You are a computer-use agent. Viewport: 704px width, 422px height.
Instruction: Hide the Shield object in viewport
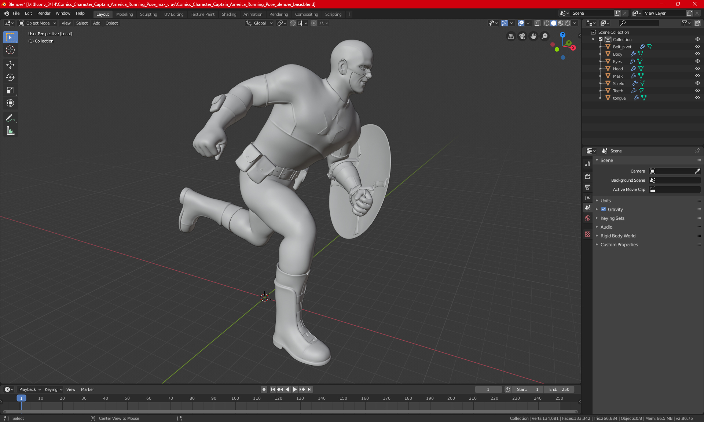(x=697, y=83)
